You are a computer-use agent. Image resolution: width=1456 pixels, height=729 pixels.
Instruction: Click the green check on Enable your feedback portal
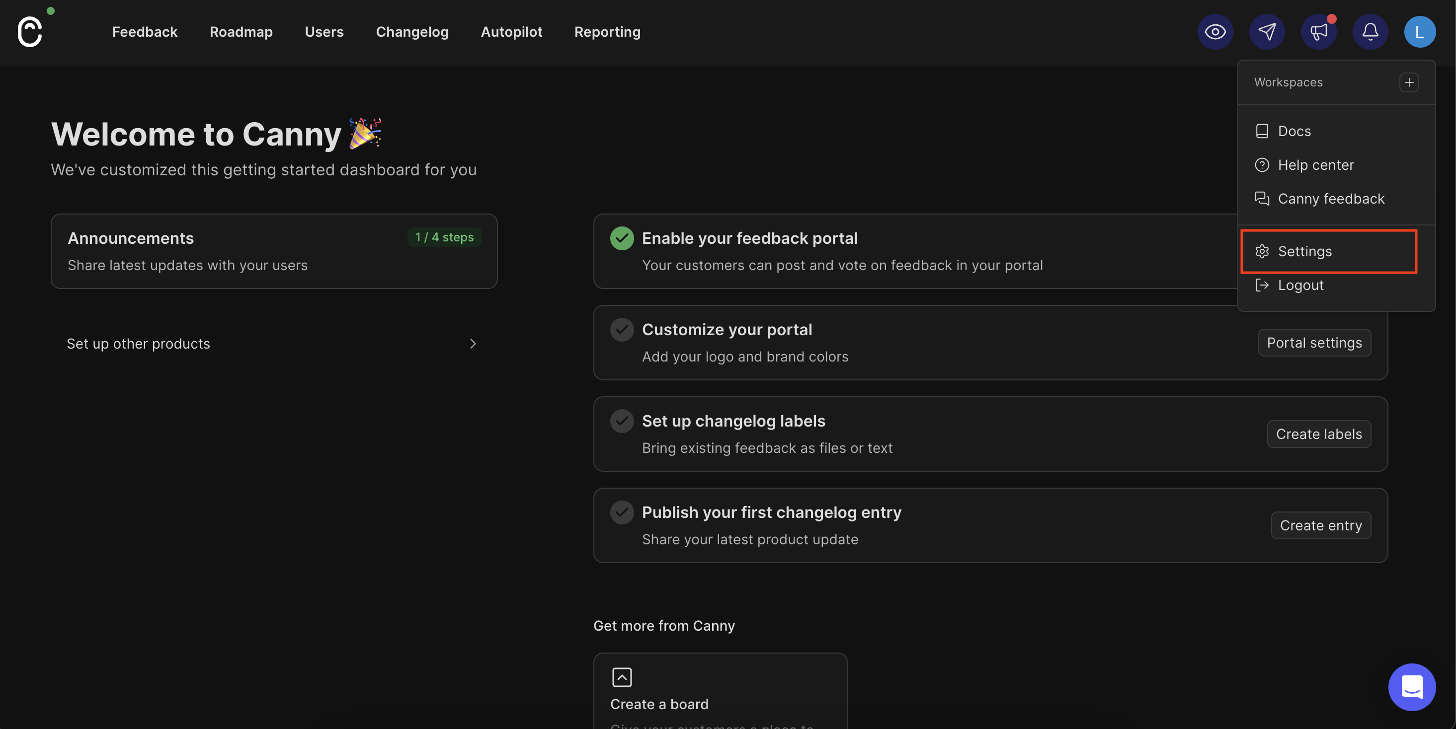coord(622,238)
